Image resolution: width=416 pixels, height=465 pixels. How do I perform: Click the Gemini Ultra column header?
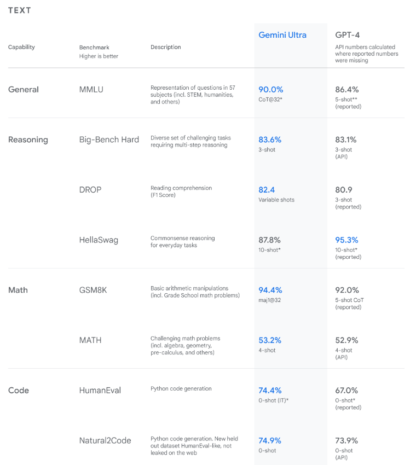click(x=282, y=35)
